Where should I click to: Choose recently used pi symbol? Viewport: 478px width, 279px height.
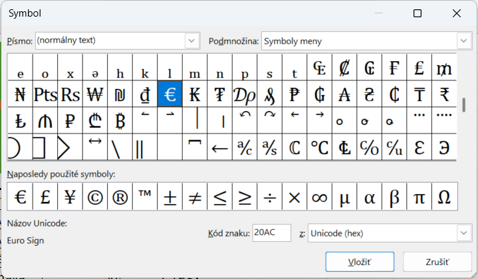419,197
